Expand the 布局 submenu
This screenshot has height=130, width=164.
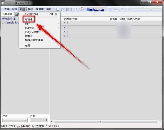(40, 46)
